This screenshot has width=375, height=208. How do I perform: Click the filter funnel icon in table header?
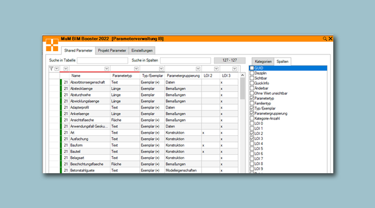pyautogui.click(x=51, y=69)
